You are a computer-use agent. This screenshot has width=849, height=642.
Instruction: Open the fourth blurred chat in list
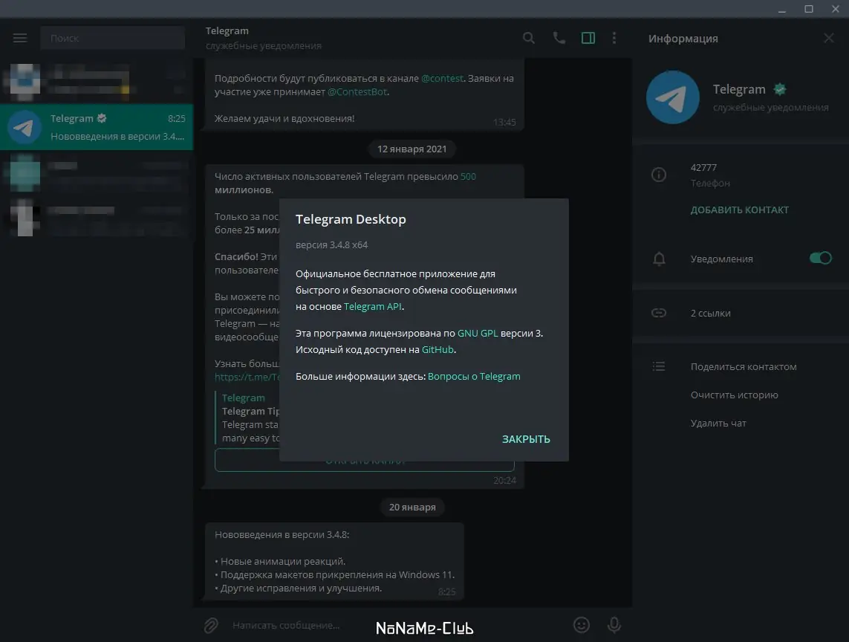click(x=97, y=217)
